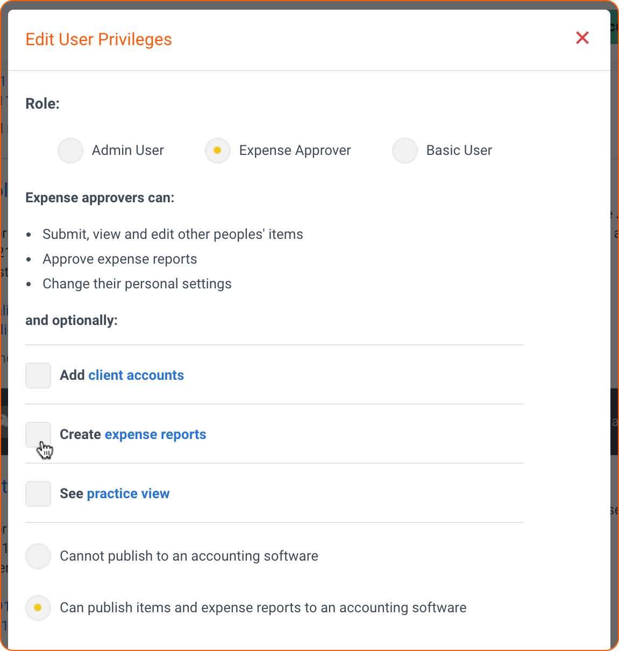Viewport: 619px width, 651px height.
Task: Choose the Expense Approver radio button
Action: coord(218,151)
